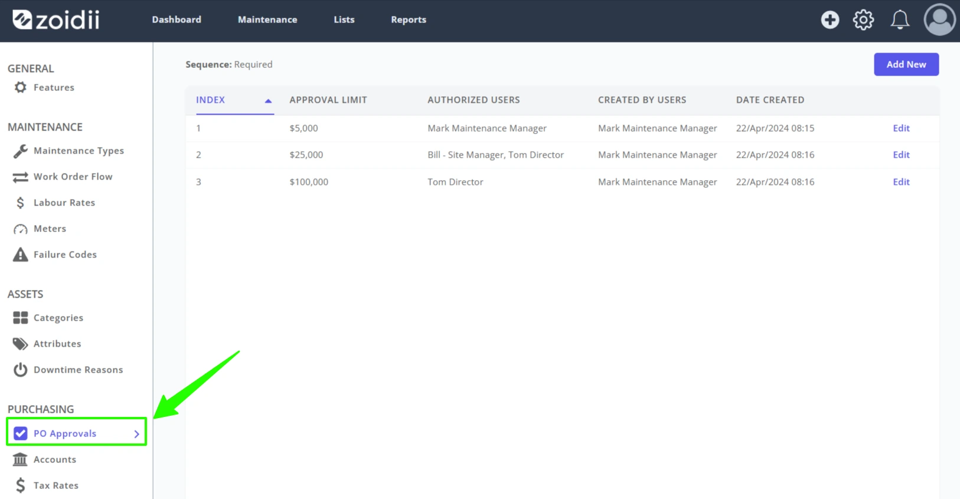This screenshot has height=499, width=960.
Task: Open Failure Codes settings
Action: pyautogui.click(x=65, y=255)
